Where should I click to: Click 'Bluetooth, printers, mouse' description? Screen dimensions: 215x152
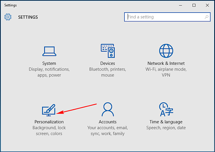click(107, 72)
